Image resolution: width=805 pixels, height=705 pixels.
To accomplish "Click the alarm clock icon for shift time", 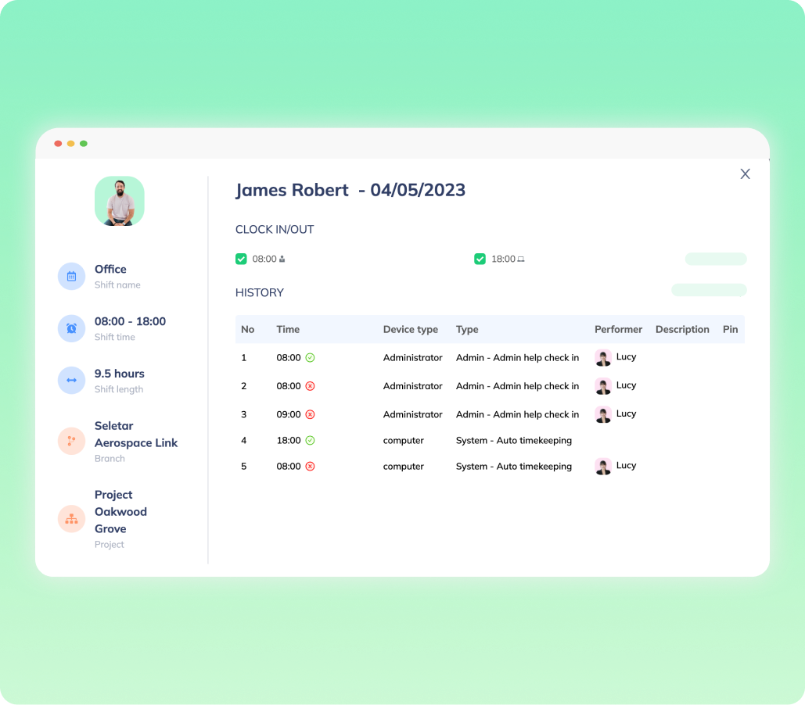I will coord(71,328).
